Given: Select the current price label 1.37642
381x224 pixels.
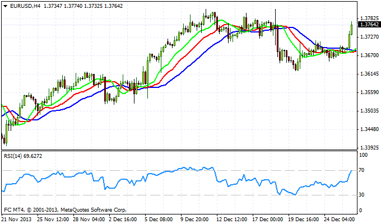Looking at the screenshot, I should pyautogui.click(x=369, y=25).
